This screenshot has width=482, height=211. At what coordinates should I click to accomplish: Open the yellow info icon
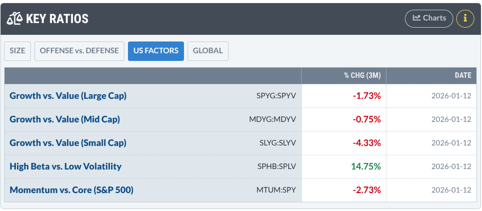click(465, 18)
